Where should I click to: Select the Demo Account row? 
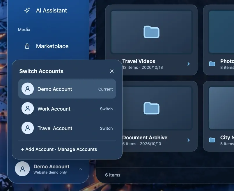coord(67,89)
